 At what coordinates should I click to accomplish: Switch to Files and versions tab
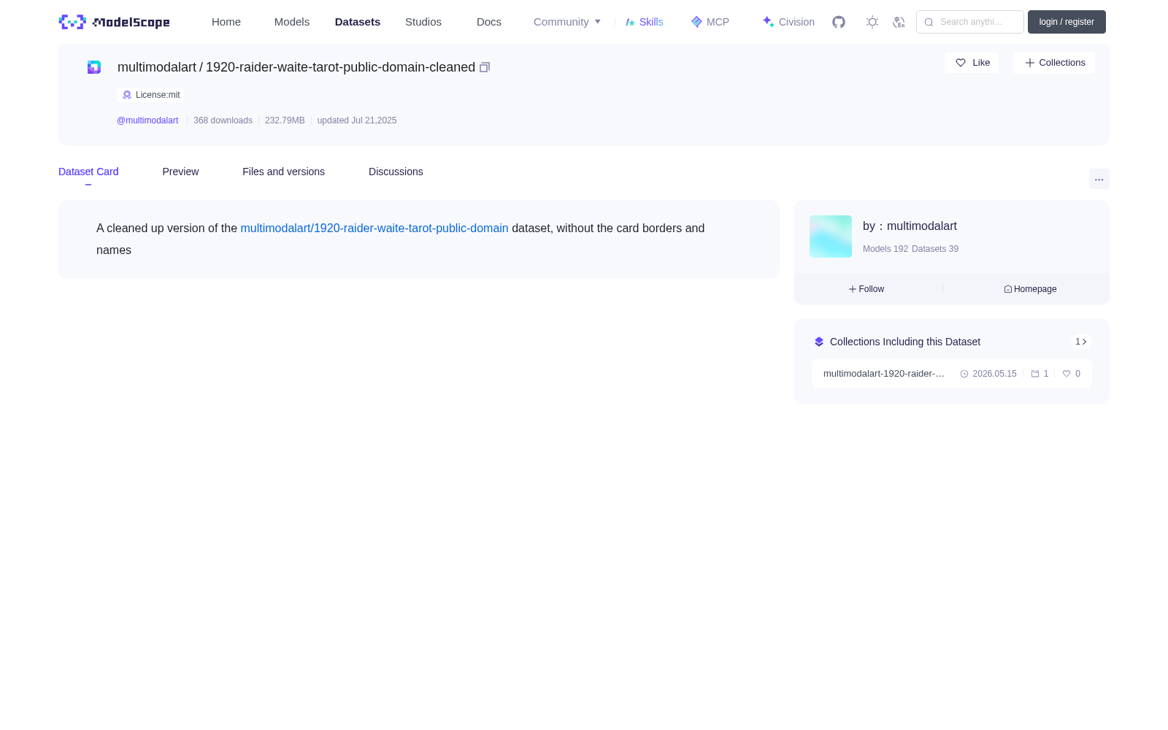coord(283,172)
